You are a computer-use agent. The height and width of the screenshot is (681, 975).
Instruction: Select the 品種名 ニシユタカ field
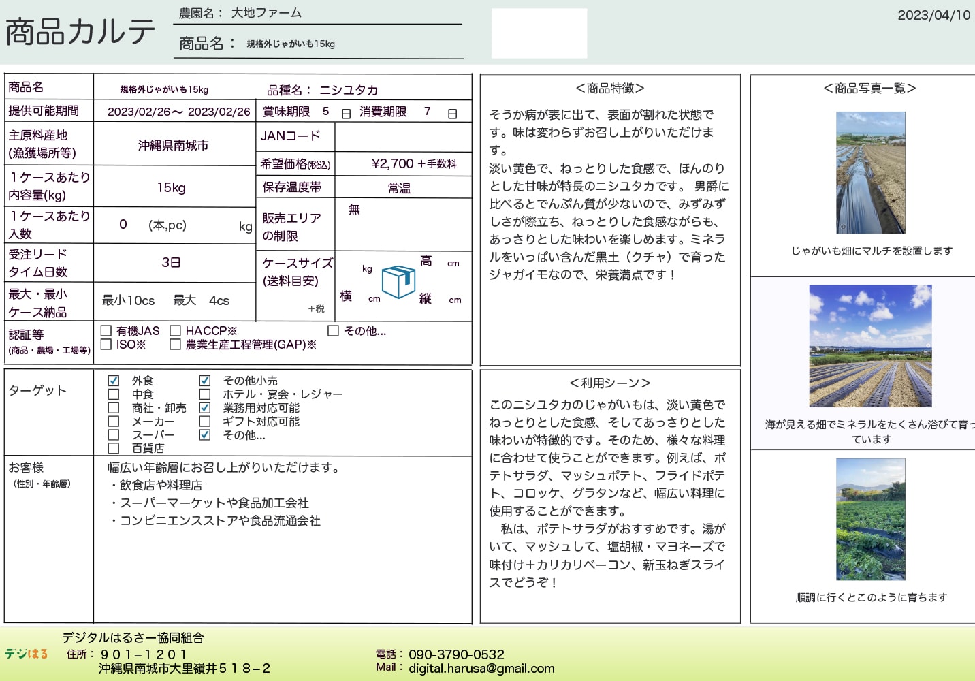pos(349,90)
